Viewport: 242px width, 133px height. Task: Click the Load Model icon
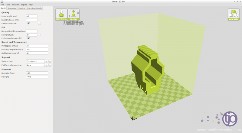(x=61, y=15)
